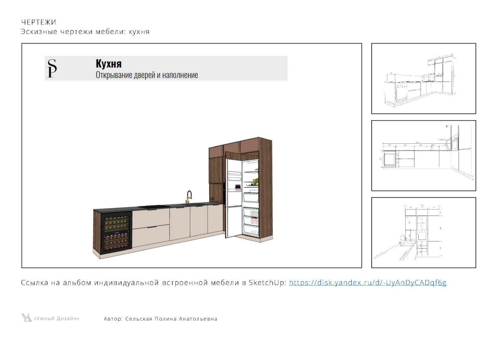Open the disk.yandex.ru SketchUp album link
This screenshot has width=494, height=342.
[x=367, y=282]
